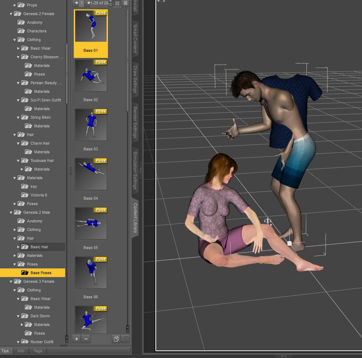Click folder icon beside Base Poses
The height and width of the screenshot is (358, 362).
click(x=25, y=273)
